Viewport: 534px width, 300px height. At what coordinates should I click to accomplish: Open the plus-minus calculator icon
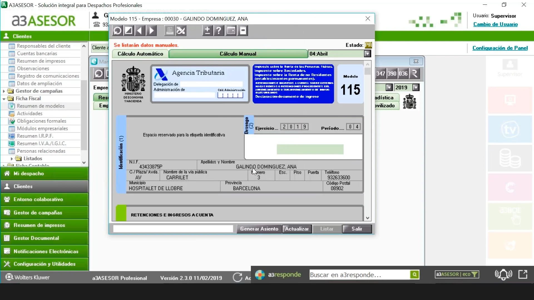coord(207,31)
